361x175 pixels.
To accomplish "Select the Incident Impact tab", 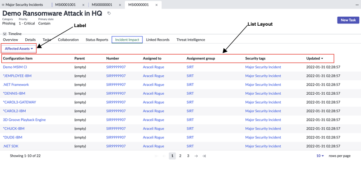I will (x=127, y=40).
